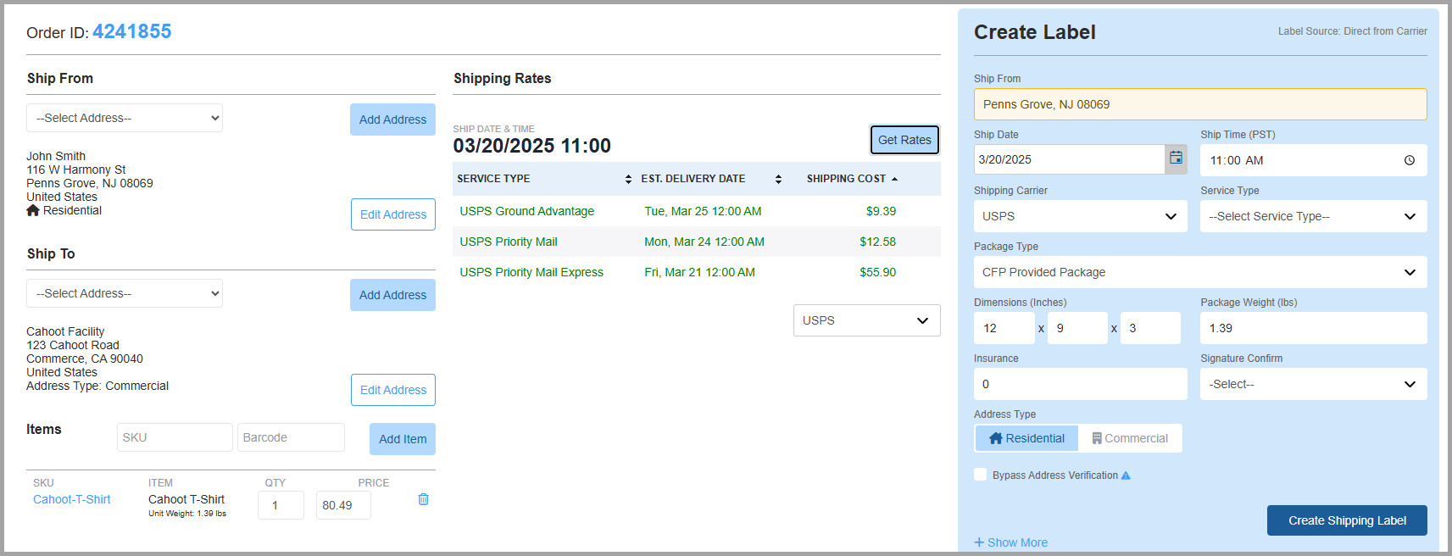
Task: Click Edit Address for Cahoot Facility
Action: click(393, 390)
